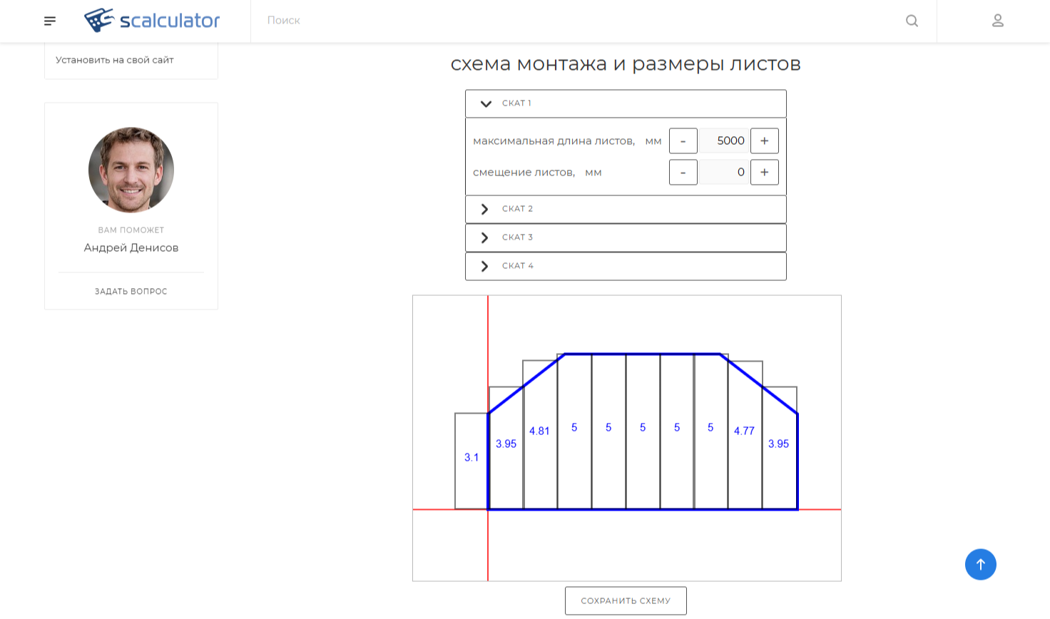Click СОХРАНИТЬ СХЕМУ button
This screenshot has height=619, width=1050.
[626, 600]
